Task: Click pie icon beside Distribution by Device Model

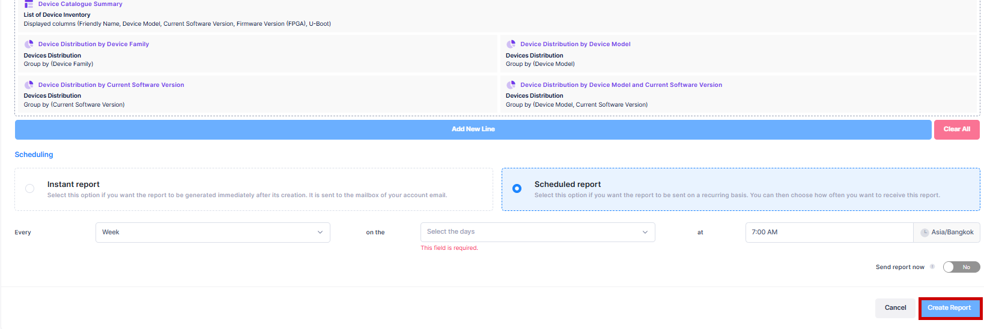Action: [511, 44]
